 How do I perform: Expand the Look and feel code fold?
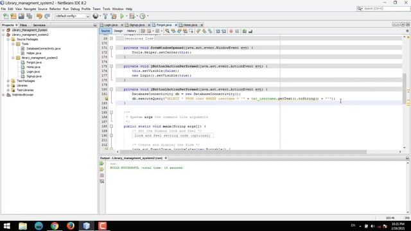tap(111, 135)
